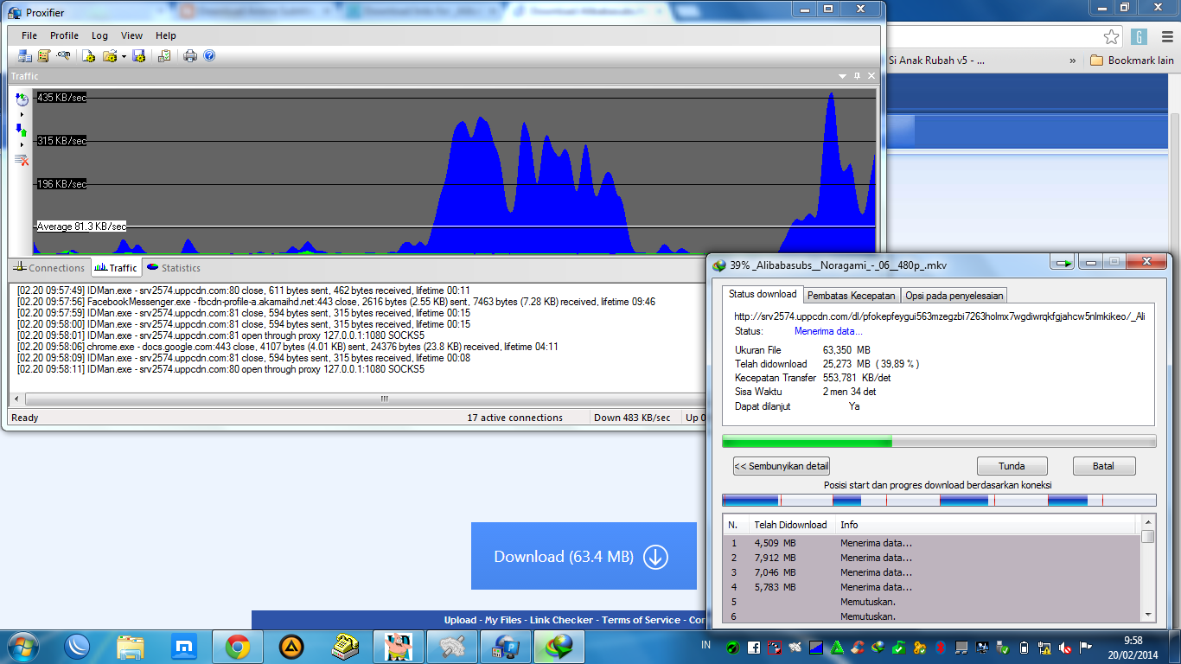Screen dimensions: 1181x664
Task: Open Name Resolution (.com magnifier) icon
Action: 63,55
